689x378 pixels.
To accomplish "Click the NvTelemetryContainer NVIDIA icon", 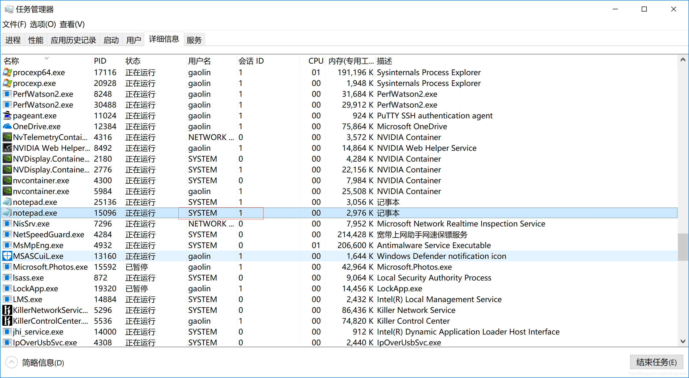I will pyautogui.click(x=7, y=137).
